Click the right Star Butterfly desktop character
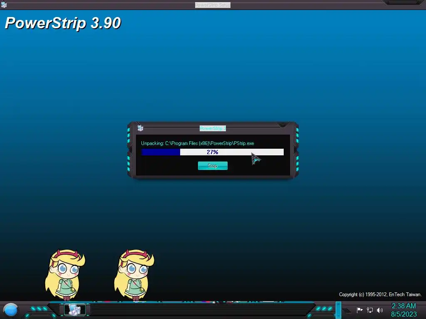 [x=134, y=275]
